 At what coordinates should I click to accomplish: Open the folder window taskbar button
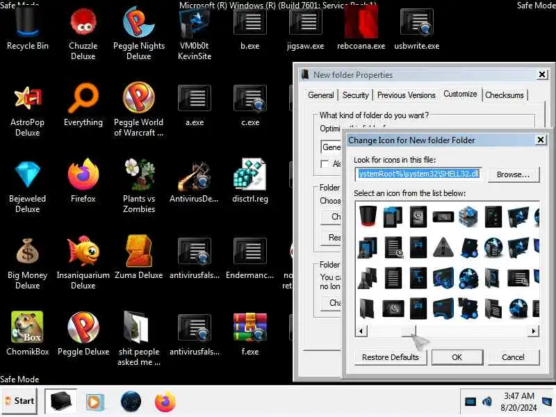click(60, 401)
